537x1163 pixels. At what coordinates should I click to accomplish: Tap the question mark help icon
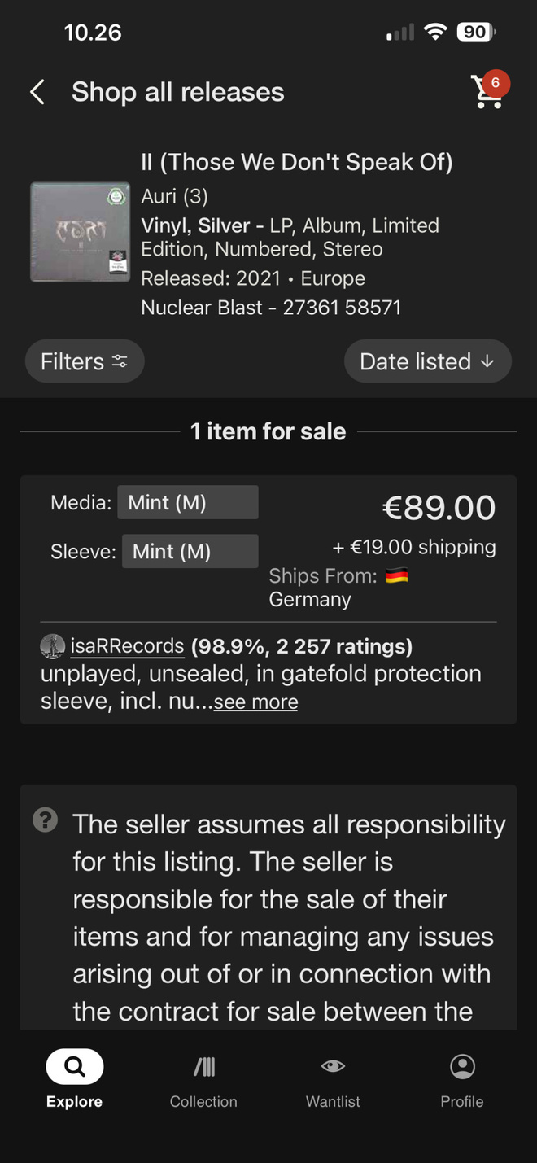click(46, 820)
